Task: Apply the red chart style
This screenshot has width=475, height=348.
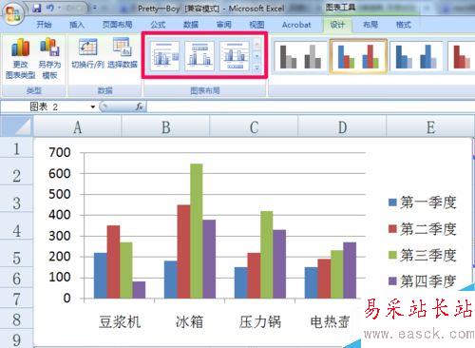Action: coord(462,57)
